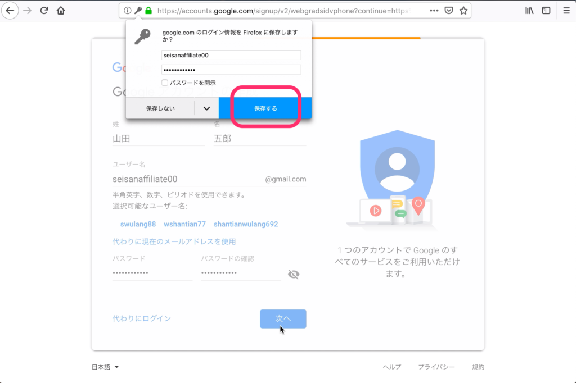Go back to the previous page
The image size is (576, 383).
(x=10, y=10)
